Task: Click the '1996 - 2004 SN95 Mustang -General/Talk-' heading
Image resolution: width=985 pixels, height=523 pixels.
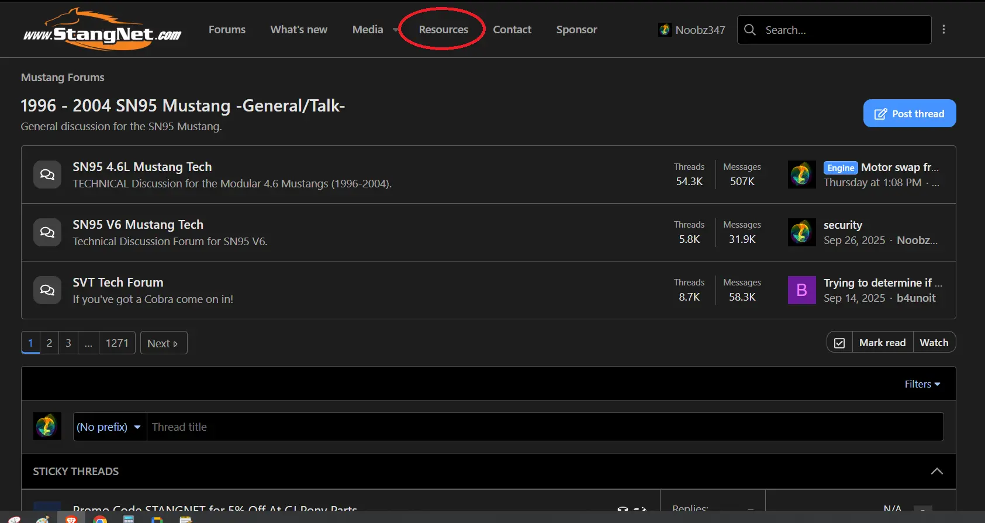Action: pos(183,106)
